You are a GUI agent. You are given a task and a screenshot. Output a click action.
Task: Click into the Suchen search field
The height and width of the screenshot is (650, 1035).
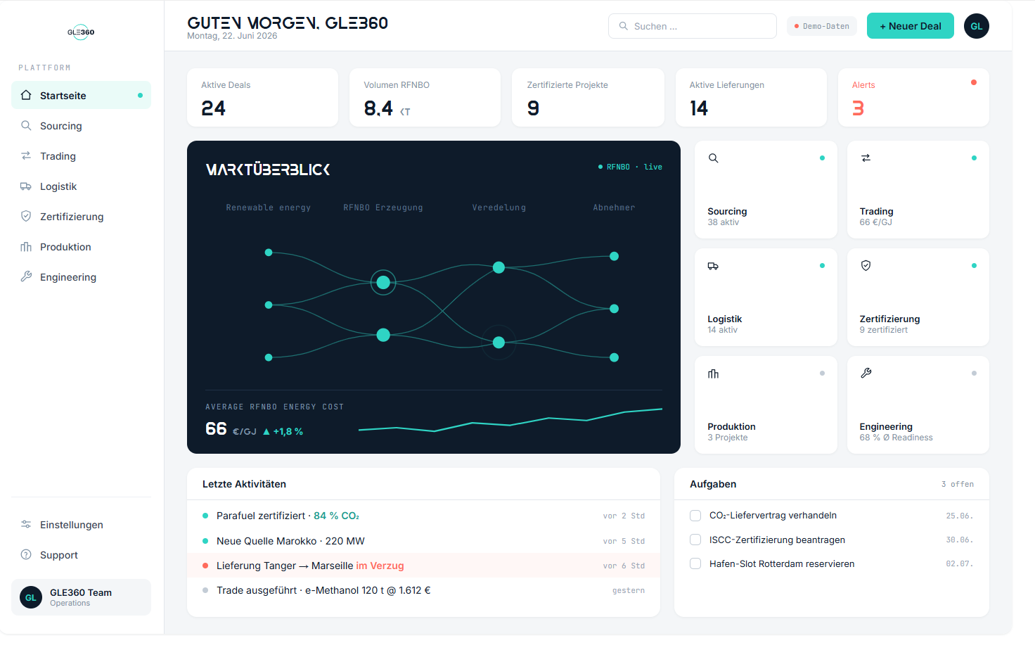point(693,26)
